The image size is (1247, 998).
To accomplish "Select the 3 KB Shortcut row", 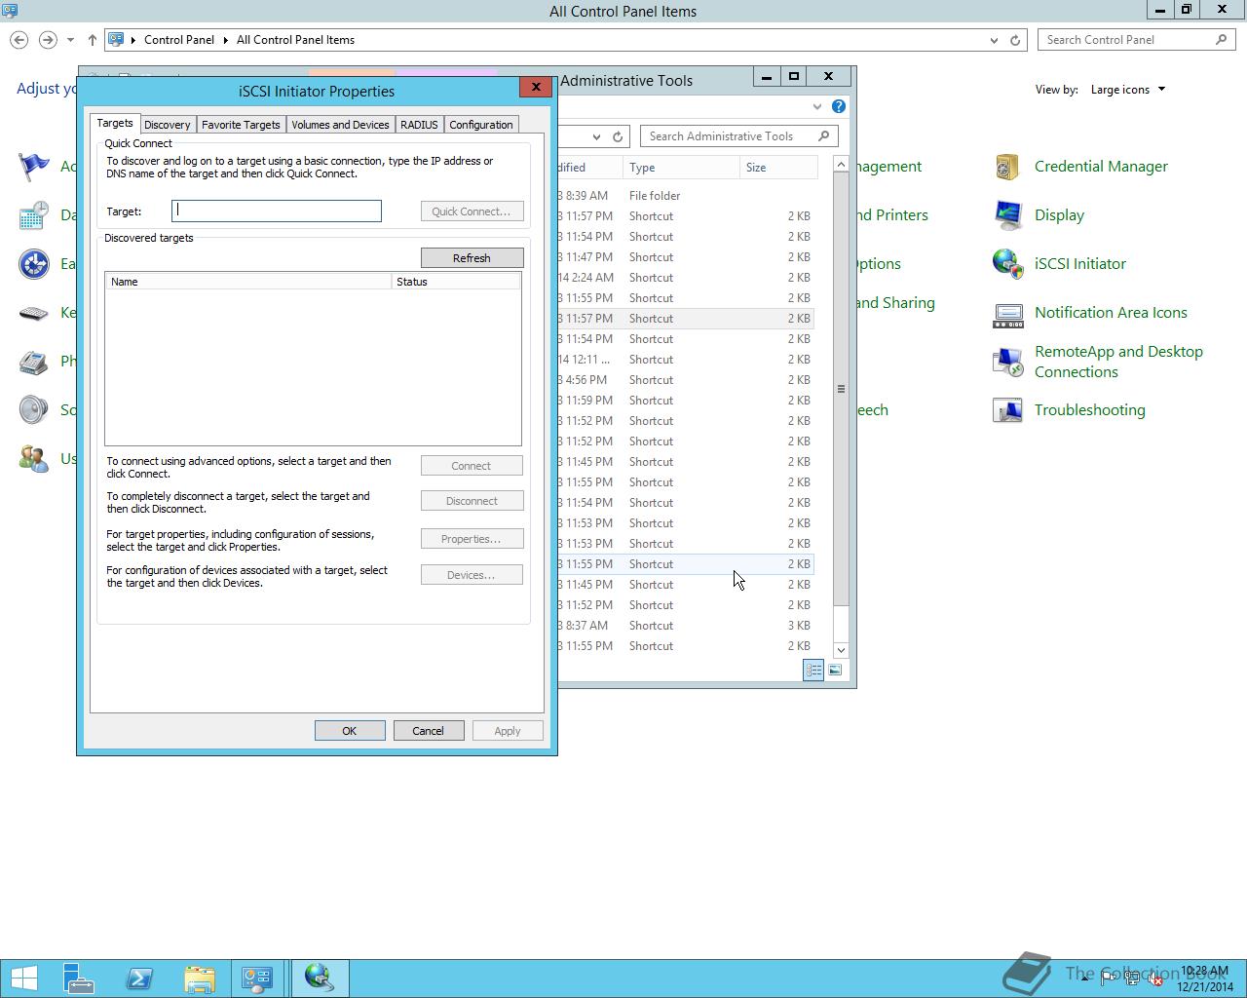I will pos(685,626).
